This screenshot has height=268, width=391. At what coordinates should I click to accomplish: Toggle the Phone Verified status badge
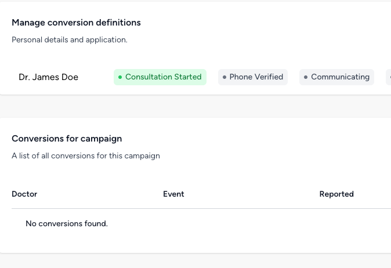(x=253, y=77)
